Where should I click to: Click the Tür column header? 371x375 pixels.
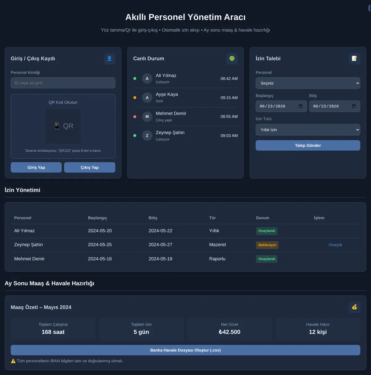(x=212, y=218)
